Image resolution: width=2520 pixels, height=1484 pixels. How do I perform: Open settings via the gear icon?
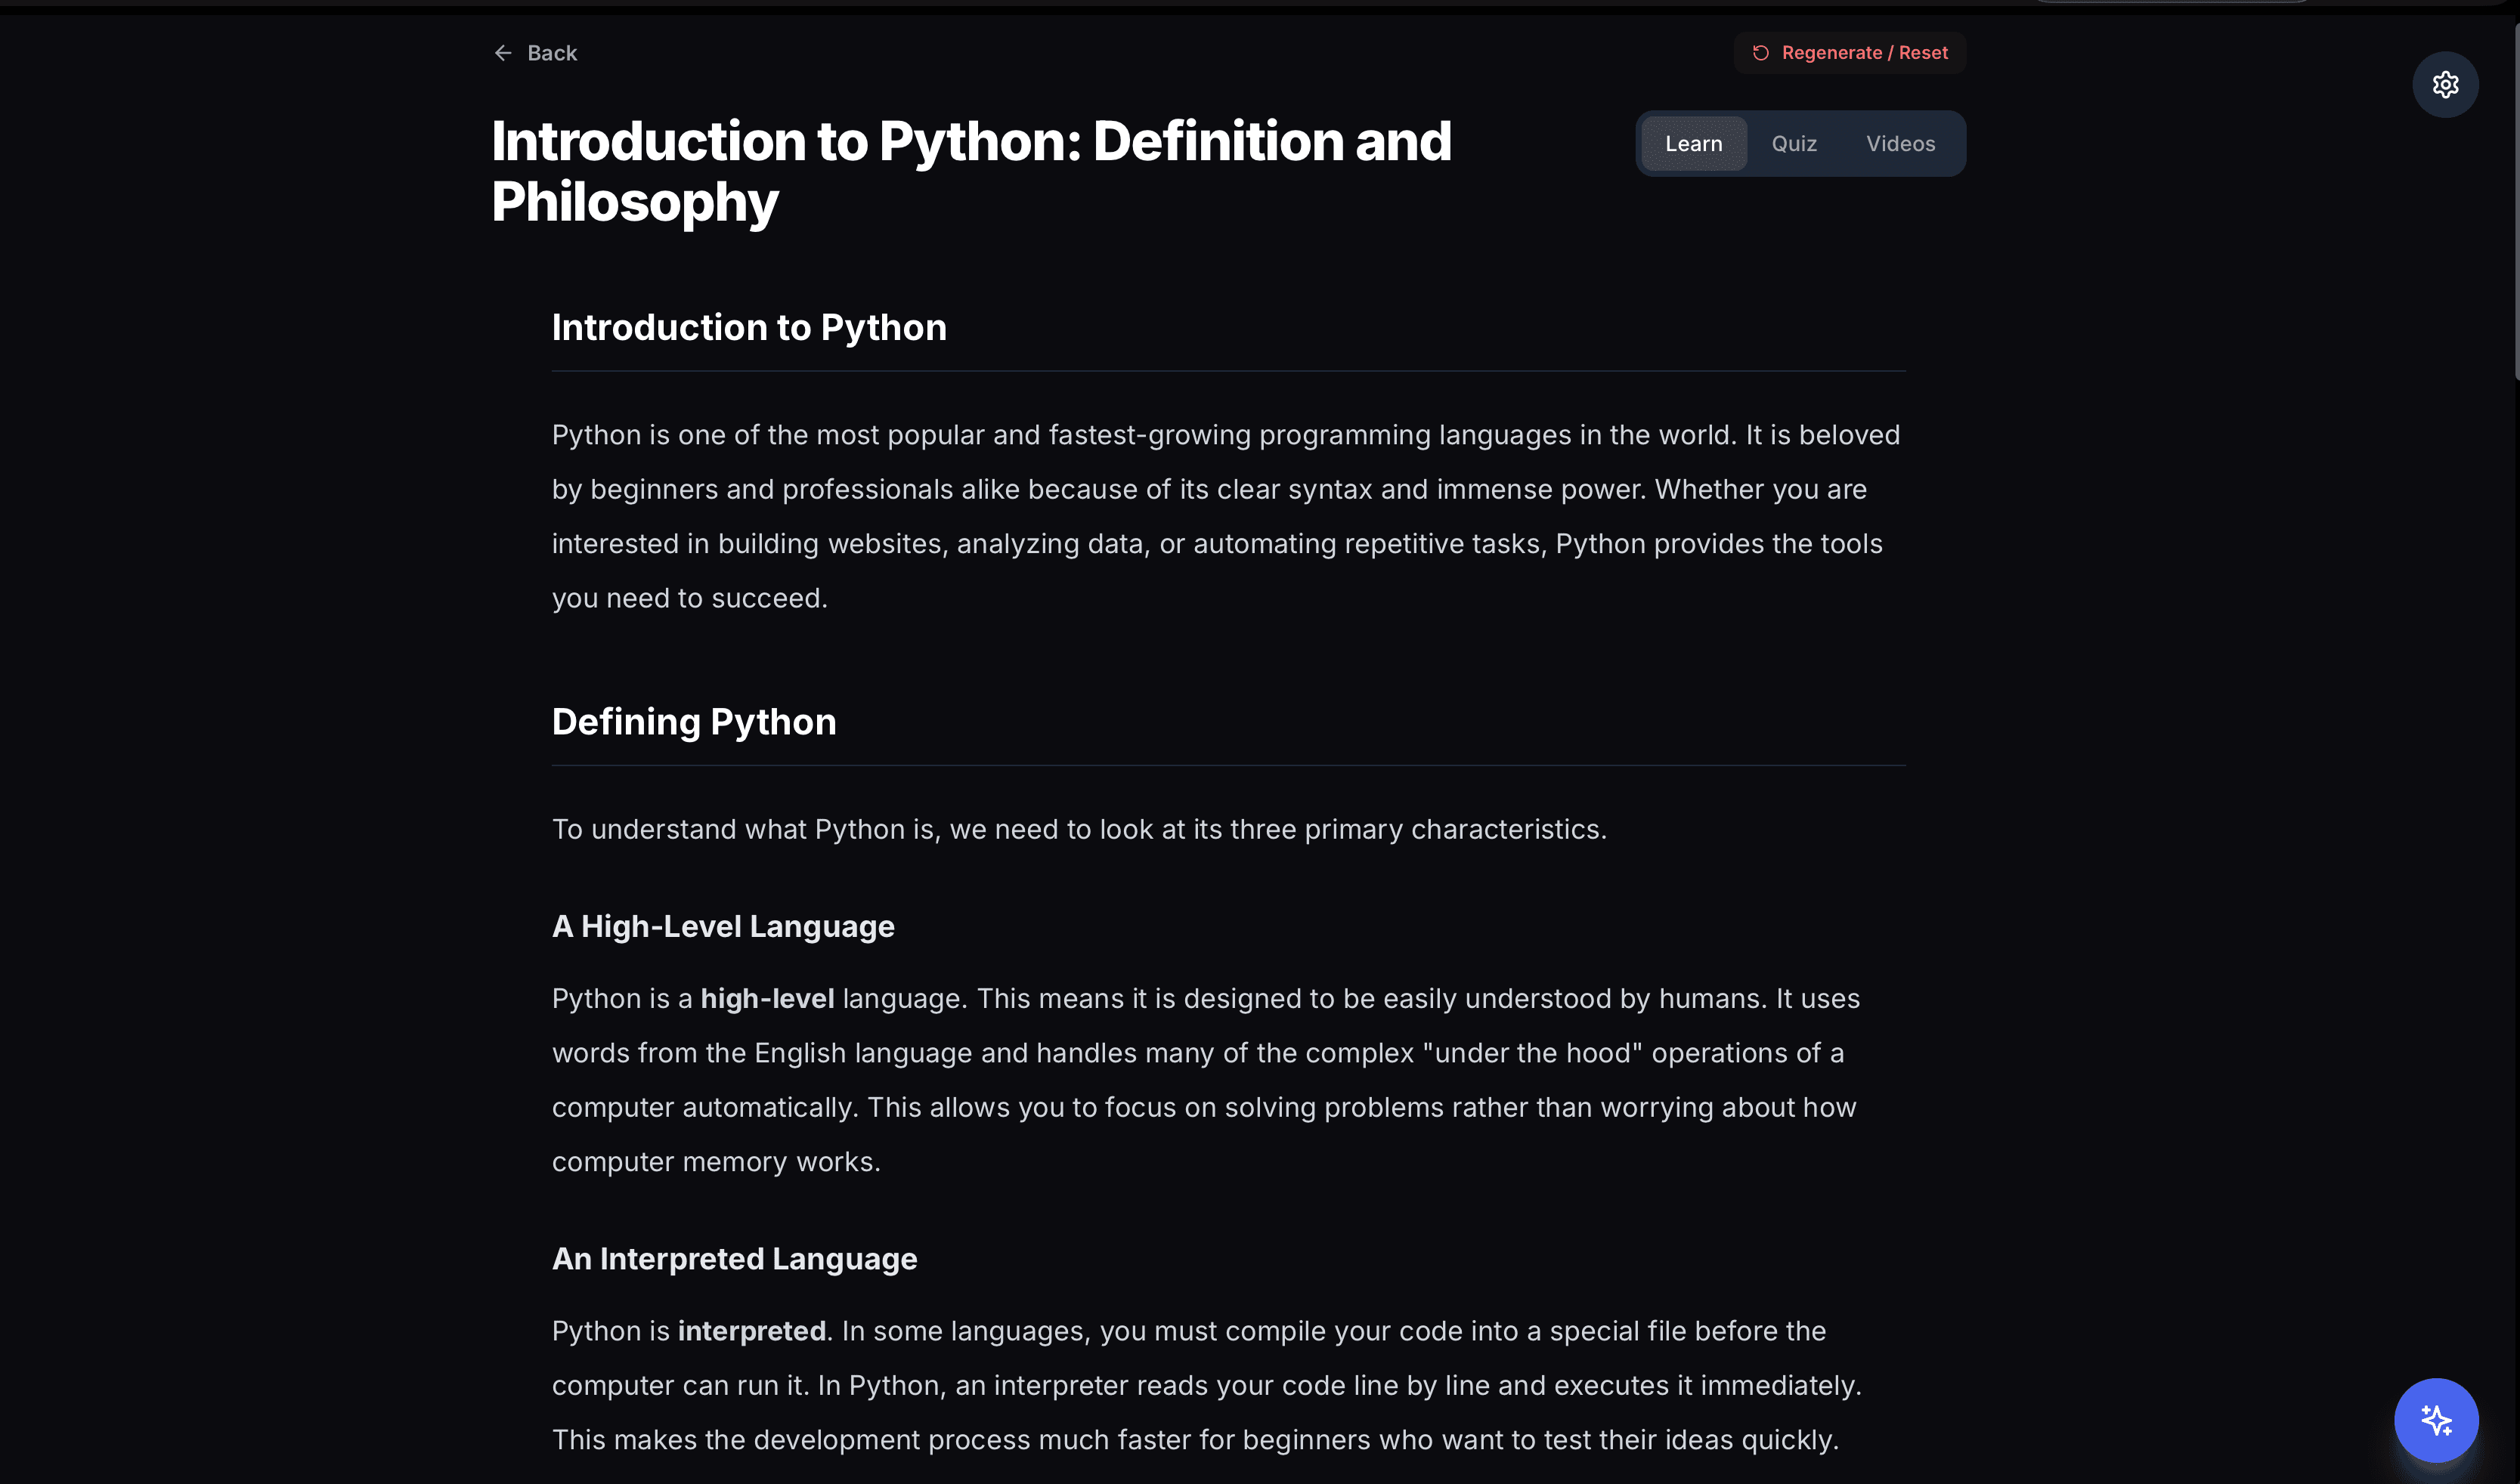click(x=2445, y=85)
